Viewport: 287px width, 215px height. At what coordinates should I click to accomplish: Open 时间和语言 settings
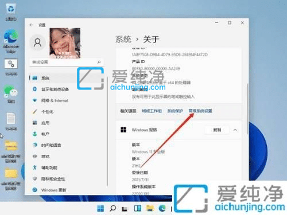point(51,145)
